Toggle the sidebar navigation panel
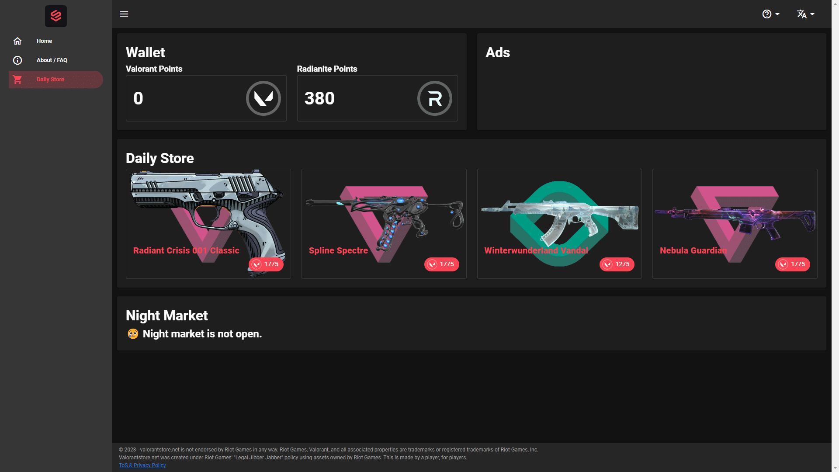The width and height of the screenshot is (839, 472). [124, 14]
